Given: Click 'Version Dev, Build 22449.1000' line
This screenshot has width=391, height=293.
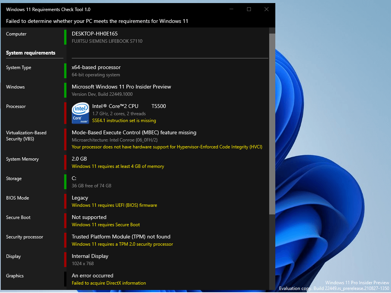Looking at the screenshot, I should click(102, 94).
